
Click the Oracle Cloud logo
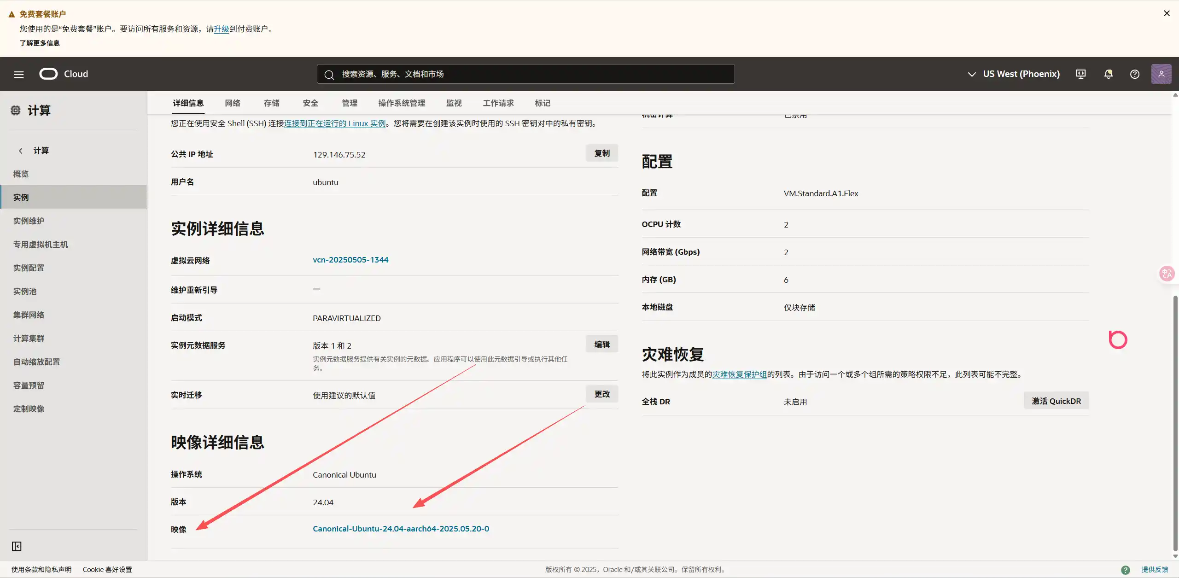point(48,74)
